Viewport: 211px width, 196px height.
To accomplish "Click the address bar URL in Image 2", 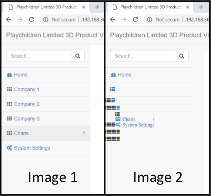I will click(x=197, y=20).
